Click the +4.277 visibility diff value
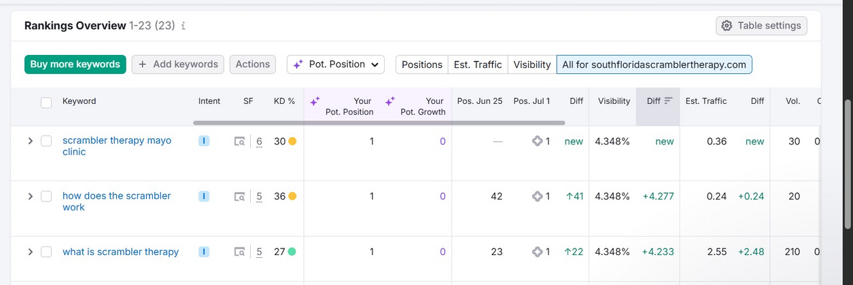 click(x=658, y=196)
